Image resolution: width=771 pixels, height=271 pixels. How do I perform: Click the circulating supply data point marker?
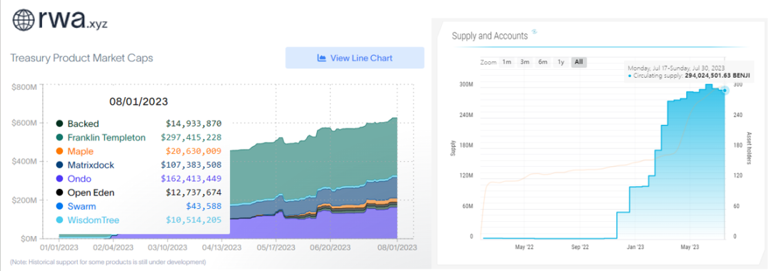pyautogui.click(x=725, y=91)
